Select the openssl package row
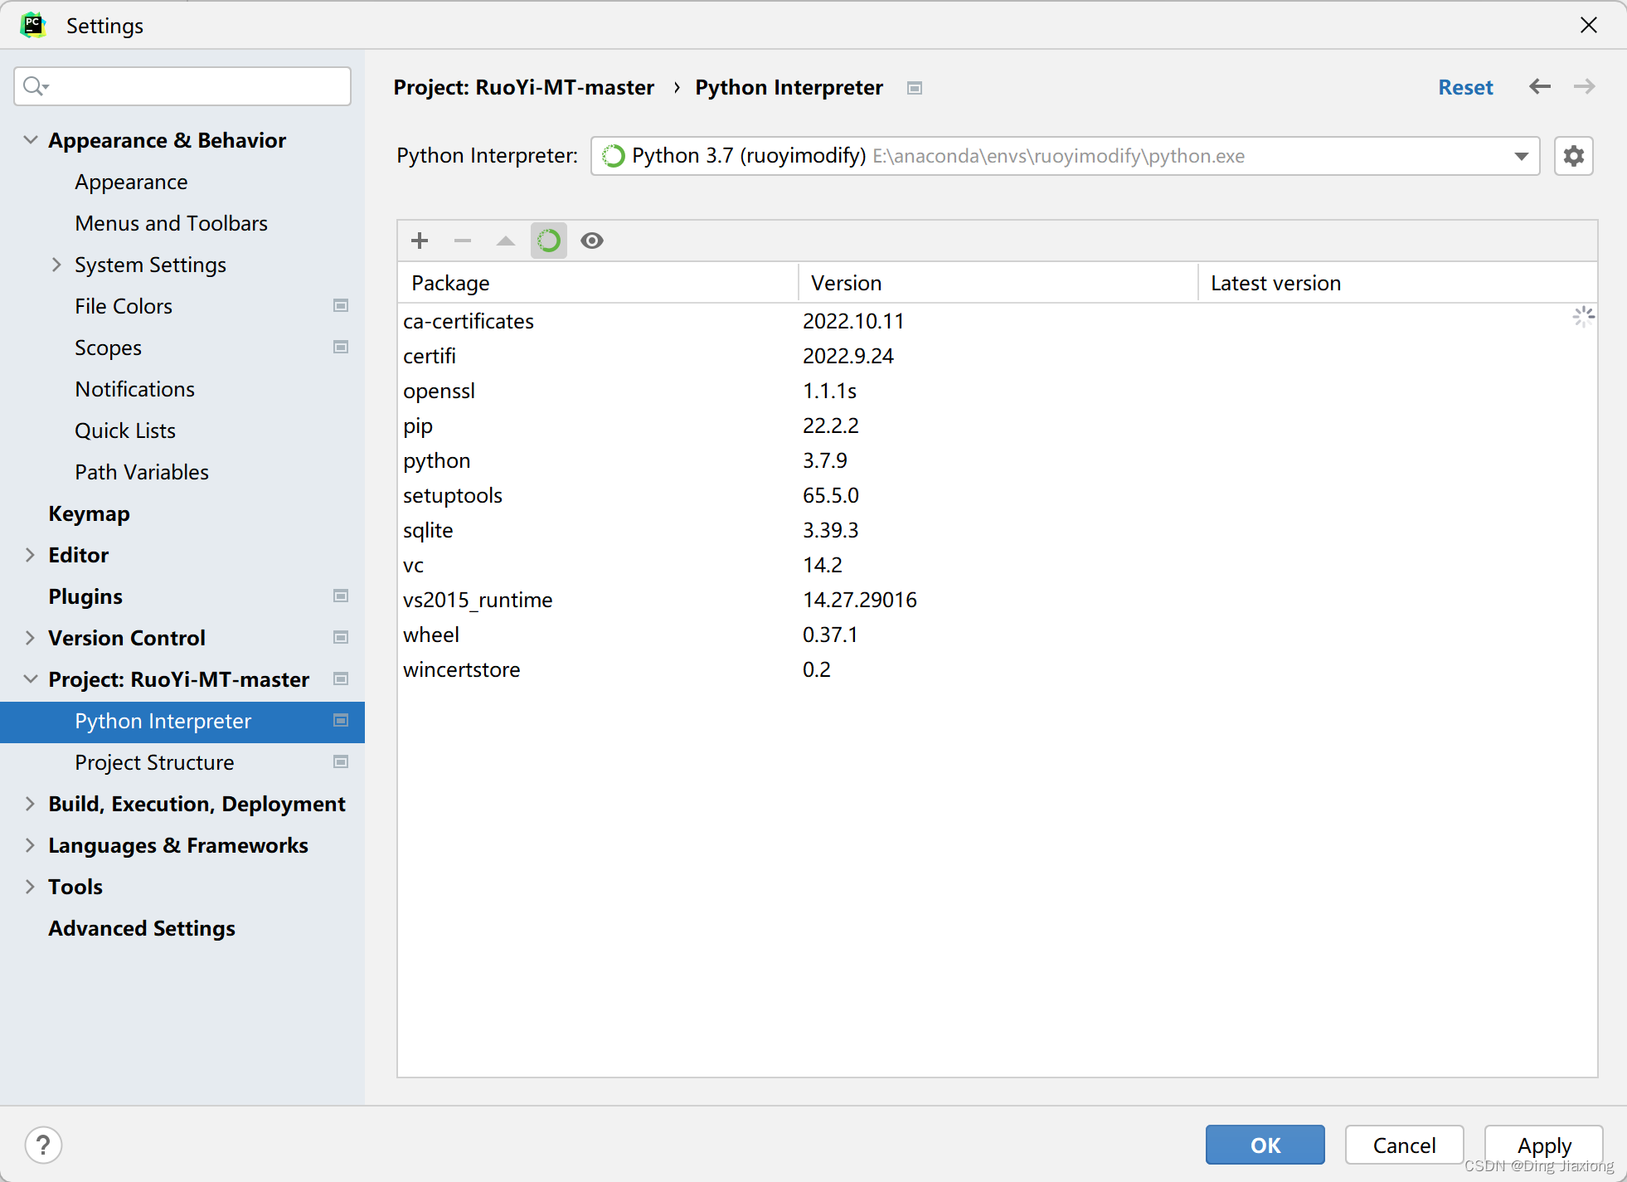1627x1182 pixels. tap(998, 391)
